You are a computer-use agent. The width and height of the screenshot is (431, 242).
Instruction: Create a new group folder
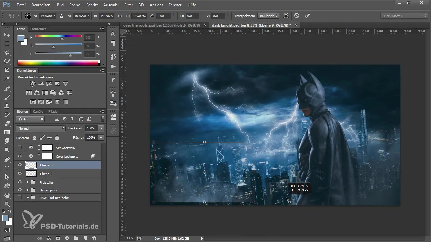(x=76, y=238)
